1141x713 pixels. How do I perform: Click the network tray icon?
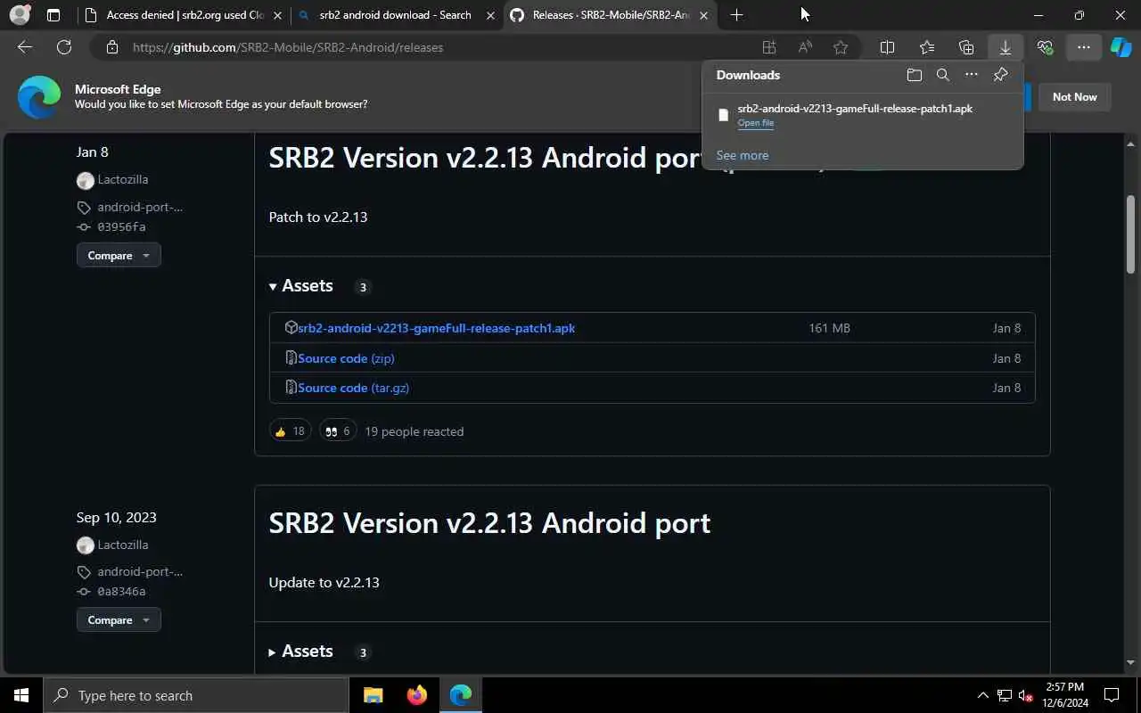tap(1005, 695)
